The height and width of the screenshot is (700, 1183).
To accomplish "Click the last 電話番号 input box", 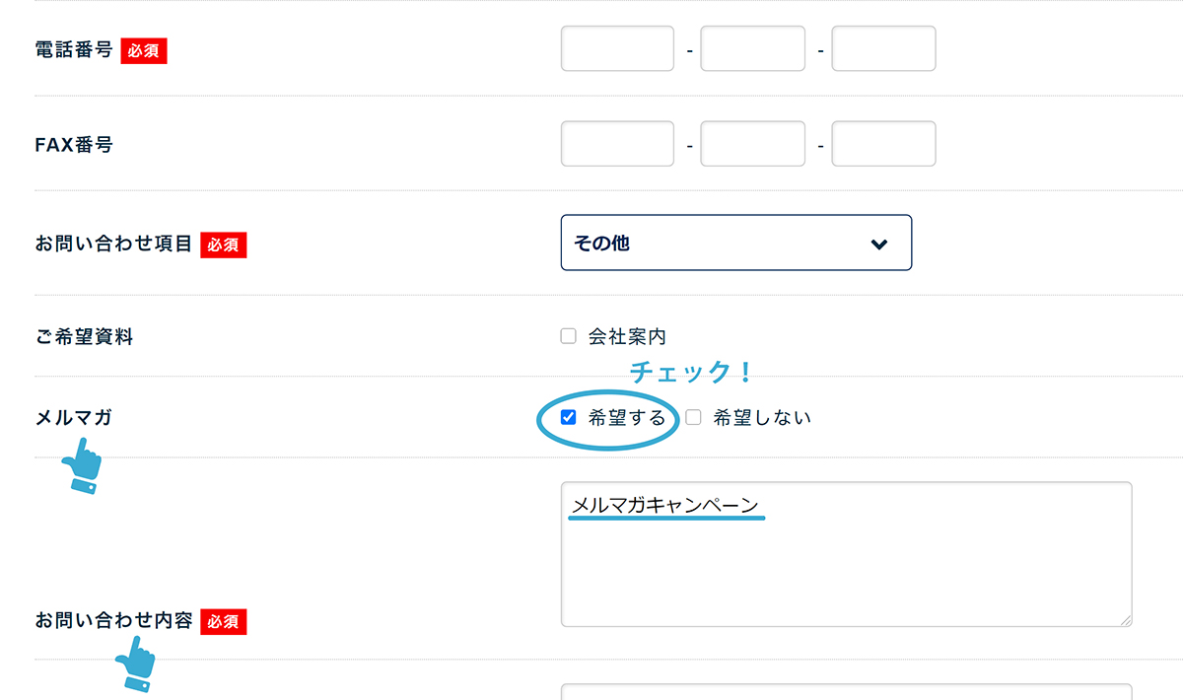I will (883, 48).
